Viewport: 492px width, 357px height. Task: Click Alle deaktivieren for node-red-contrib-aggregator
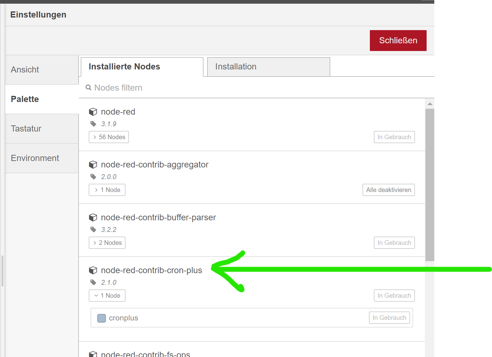[x=389, y=190]
